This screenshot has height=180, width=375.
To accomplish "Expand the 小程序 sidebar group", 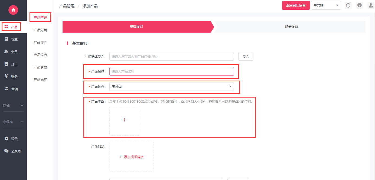I will pyautogui.click(x=13, y=122).
